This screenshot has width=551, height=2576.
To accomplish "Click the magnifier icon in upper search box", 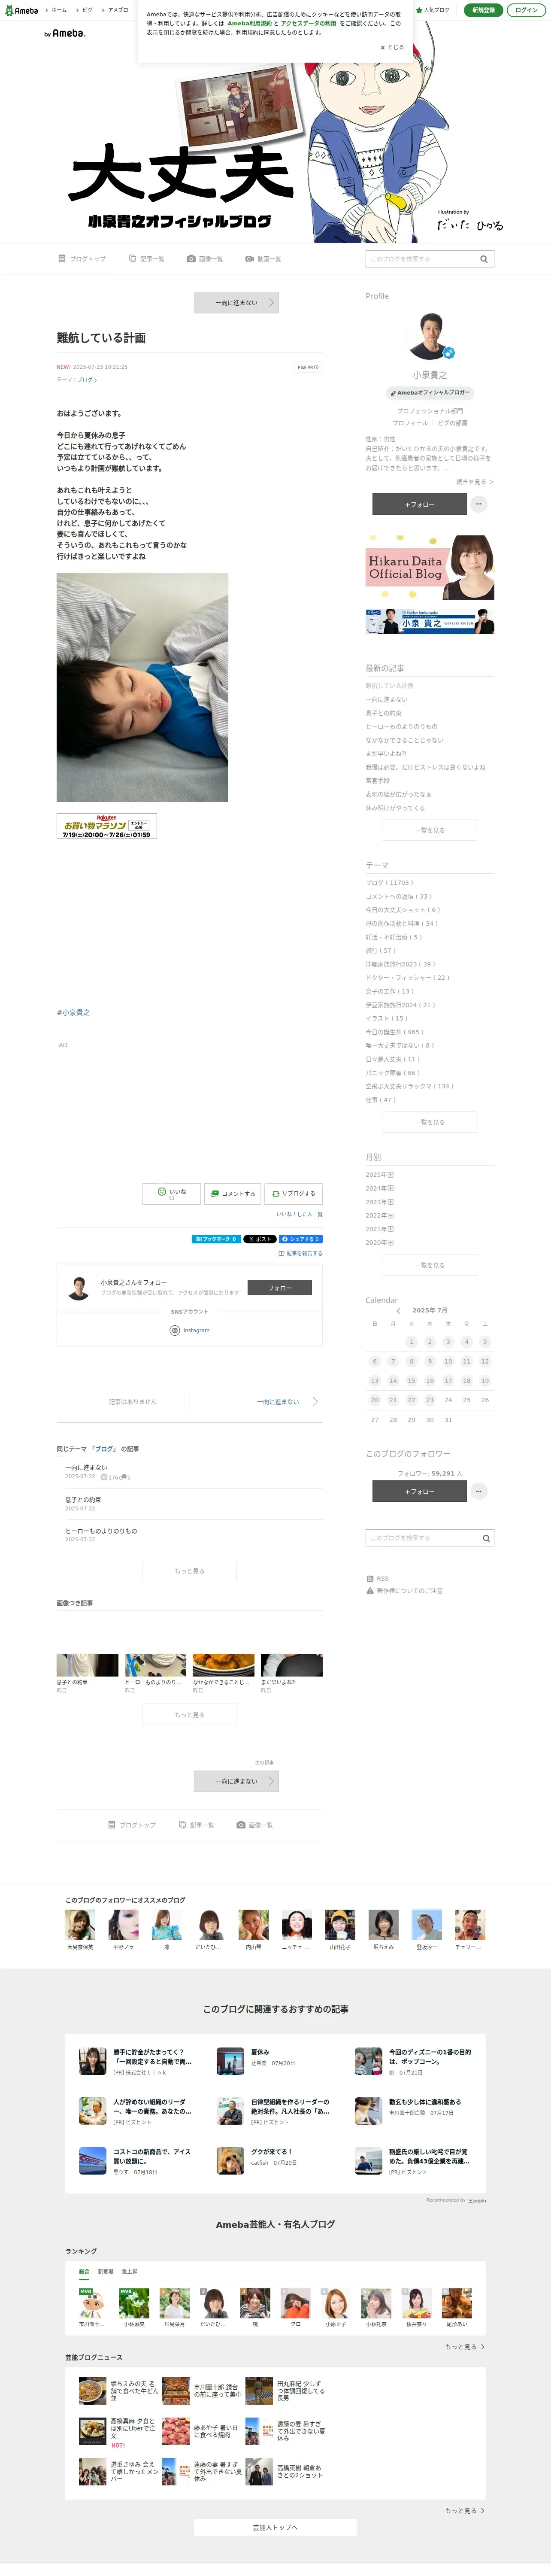I will click(484, 259).
